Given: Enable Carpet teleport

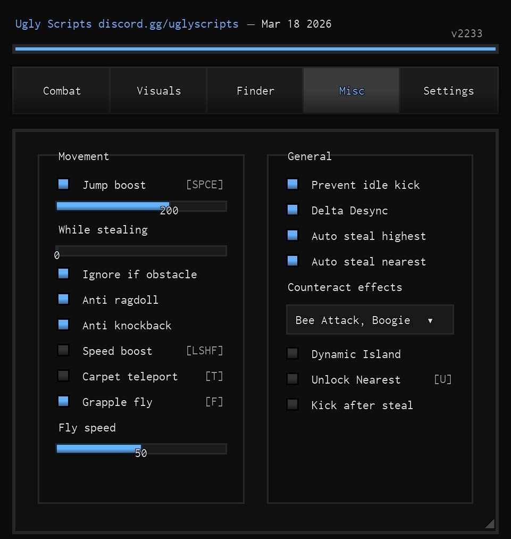Looking at the screenshot, I should 63,376.
